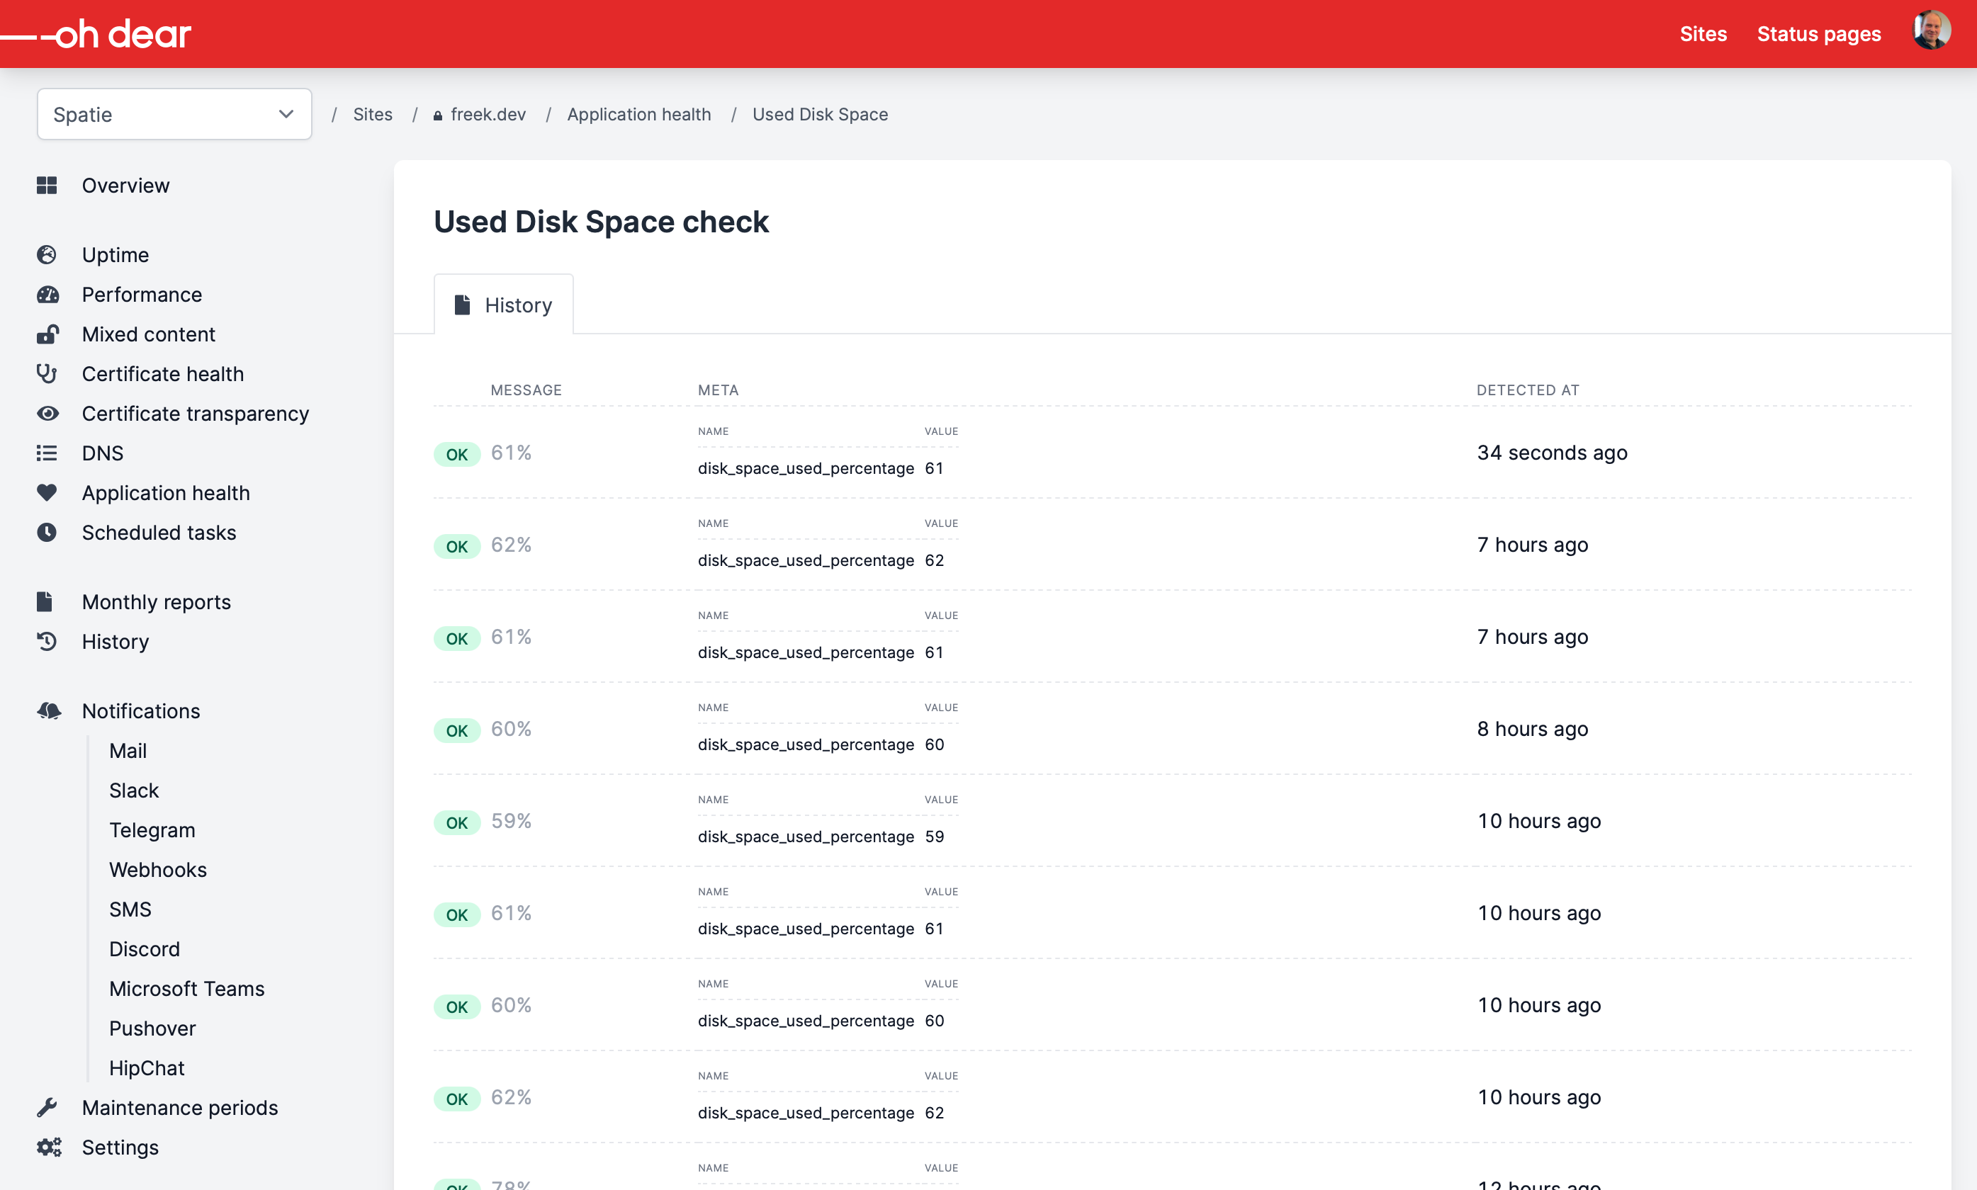
Task: Click the 59% message value
Action: coord(511,821)
